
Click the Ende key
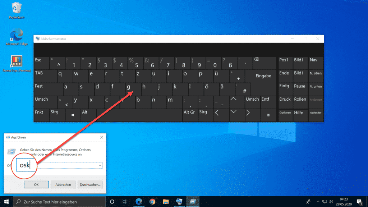point(285,76)
